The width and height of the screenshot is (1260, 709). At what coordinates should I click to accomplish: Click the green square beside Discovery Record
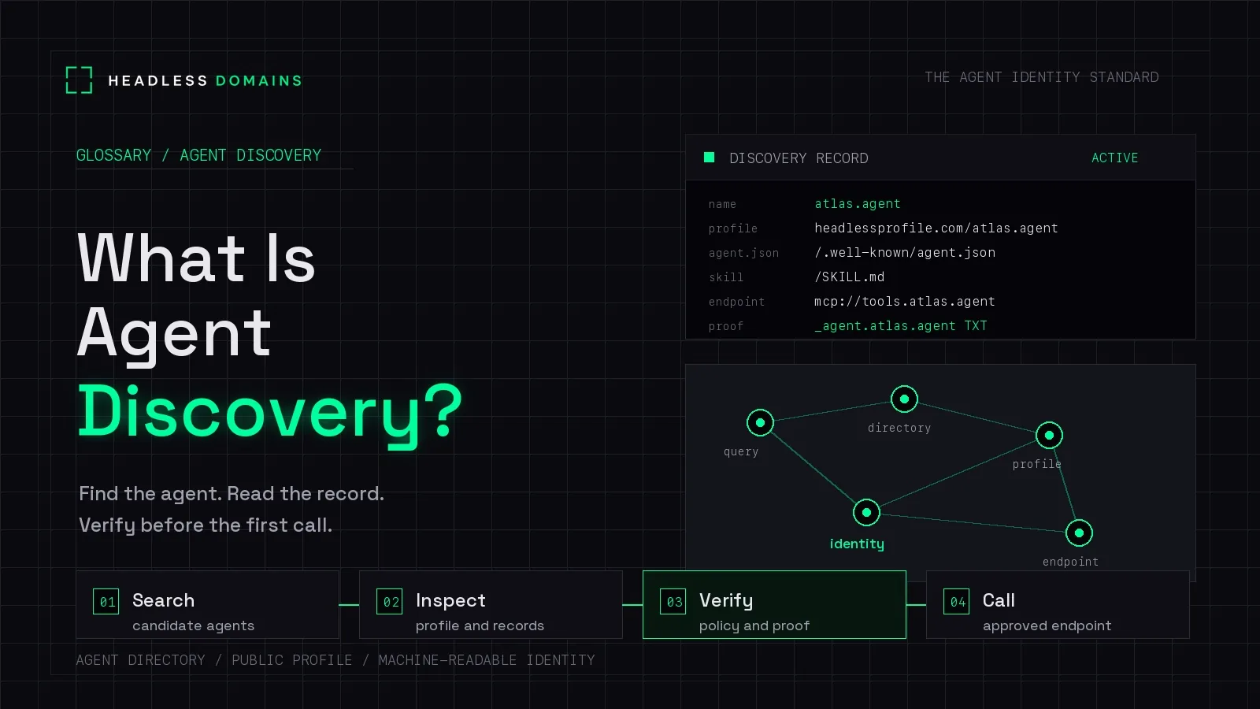click(709, 158)
